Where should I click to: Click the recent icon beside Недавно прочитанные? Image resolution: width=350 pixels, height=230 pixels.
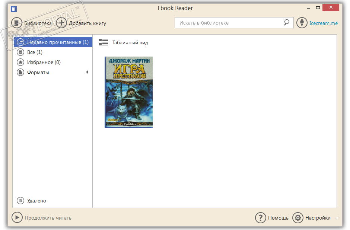click(x=20, y=42)
